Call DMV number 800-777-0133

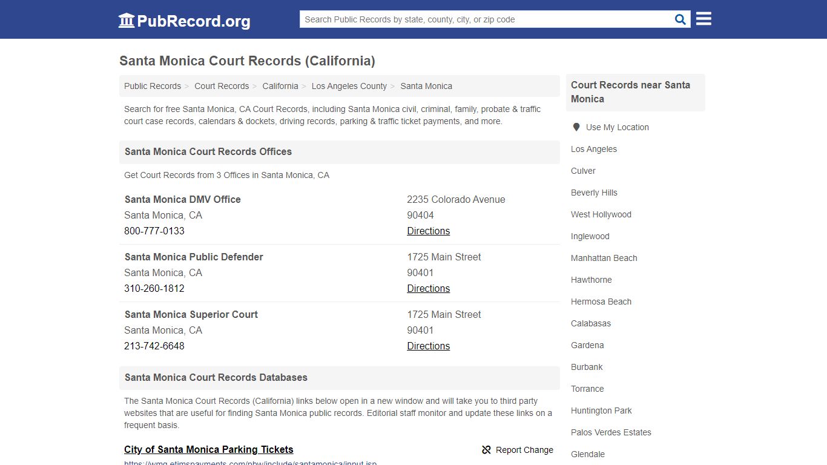154,231
